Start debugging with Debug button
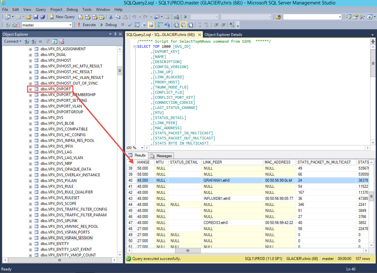377x273 pixels. coord(108,25)
